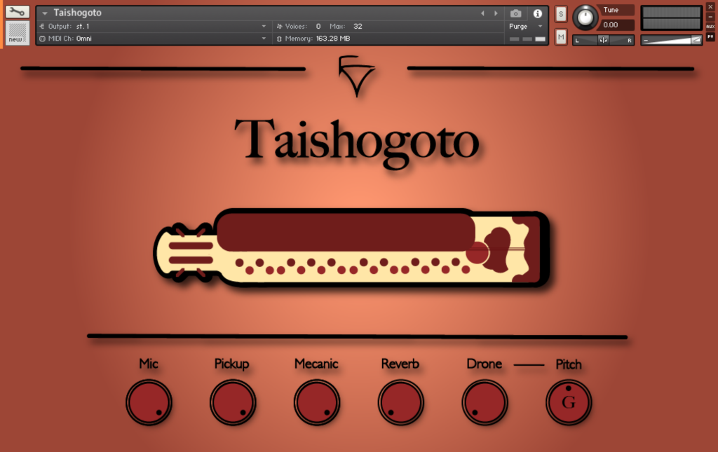
Task: Click the voices icon beside Voices label
Action: (x=279, y=26)
